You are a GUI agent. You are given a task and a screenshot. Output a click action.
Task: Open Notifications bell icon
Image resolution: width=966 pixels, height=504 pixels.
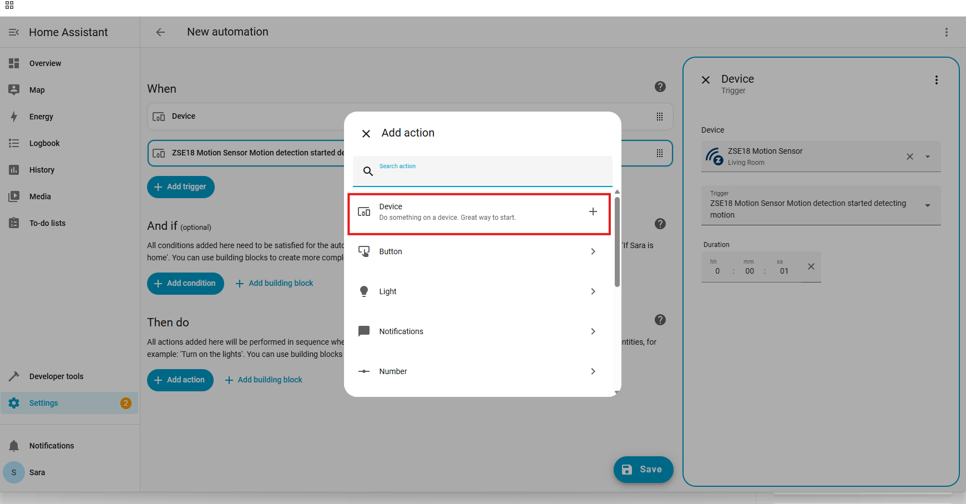point(14,446)
